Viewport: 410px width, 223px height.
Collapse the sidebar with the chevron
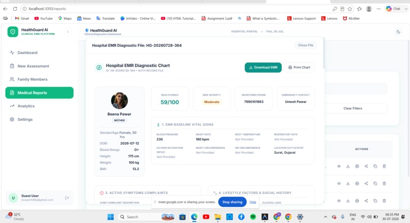pyautogui.click(x=68, y=32)
